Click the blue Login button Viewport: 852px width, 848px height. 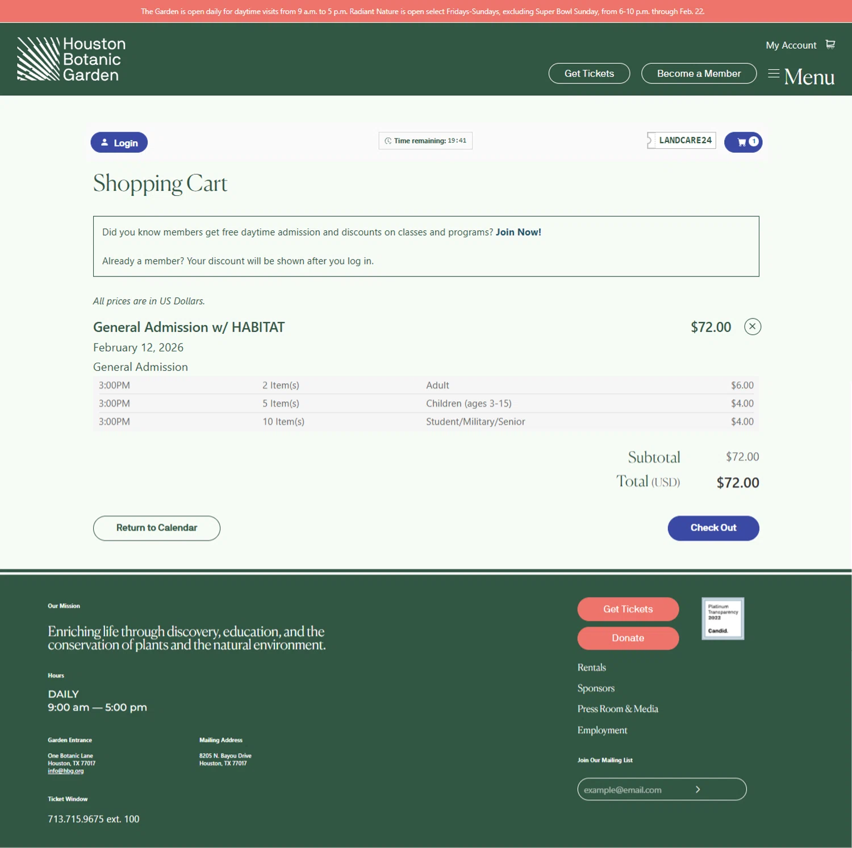(119, 142)
